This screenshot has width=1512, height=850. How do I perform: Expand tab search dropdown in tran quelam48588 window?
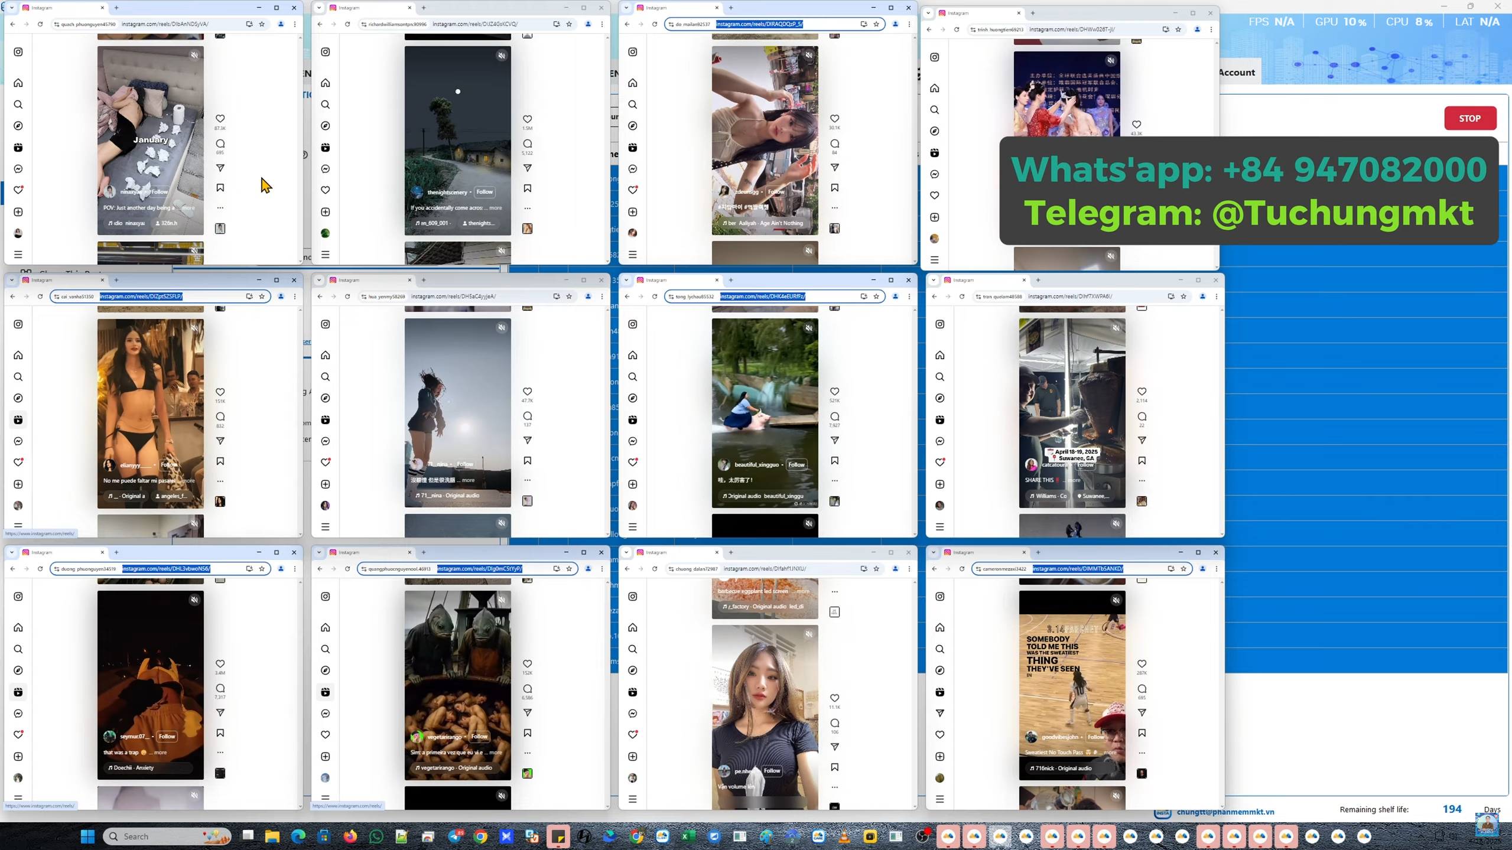click(x=934, y=280)
